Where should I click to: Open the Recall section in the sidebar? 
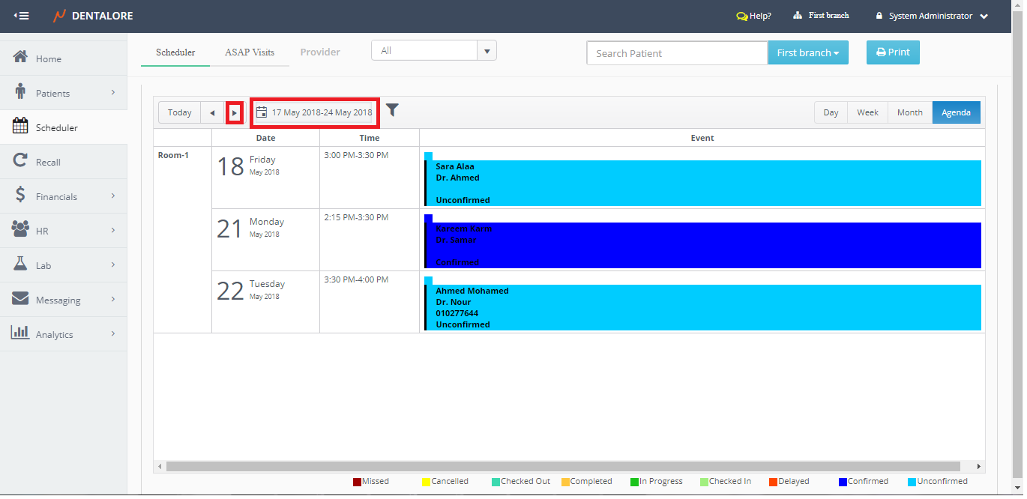point(48,163)
